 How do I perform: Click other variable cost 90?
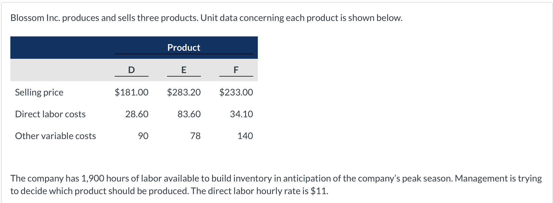pos(143,136)
